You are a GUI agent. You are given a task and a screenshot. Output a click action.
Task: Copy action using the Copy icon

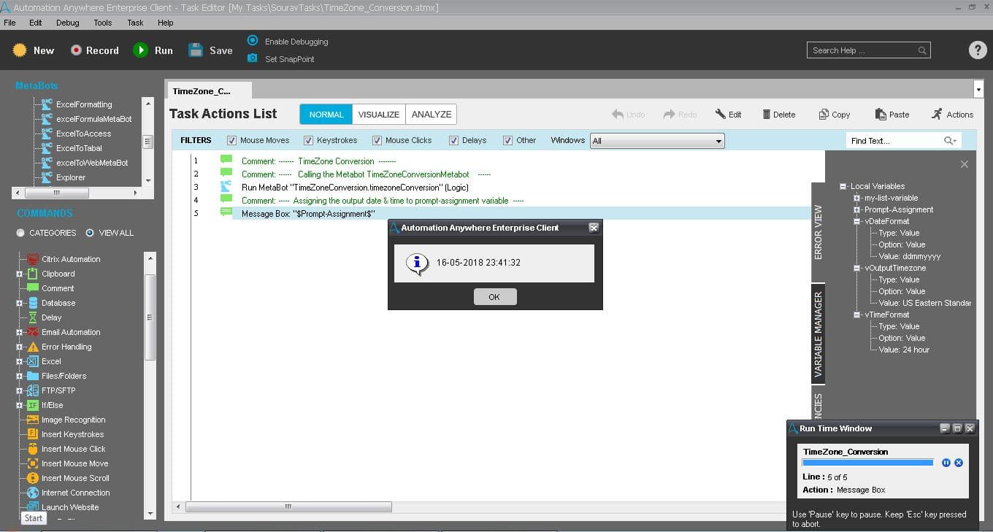coord(824,115)
